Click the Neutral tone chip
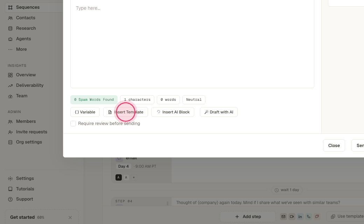The height and width of the screenshot is (224, 364). click(x=194, y=100)
